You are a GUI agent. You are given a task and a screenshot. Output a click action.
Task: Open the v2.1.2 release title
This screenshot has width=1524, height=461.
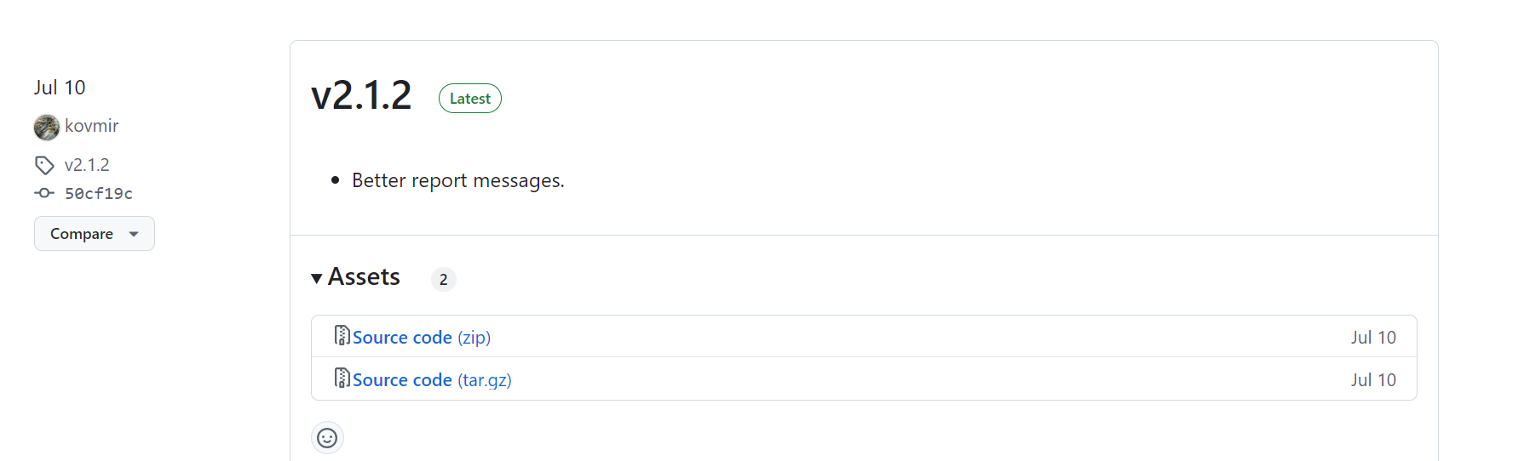[x=361, y=95]
